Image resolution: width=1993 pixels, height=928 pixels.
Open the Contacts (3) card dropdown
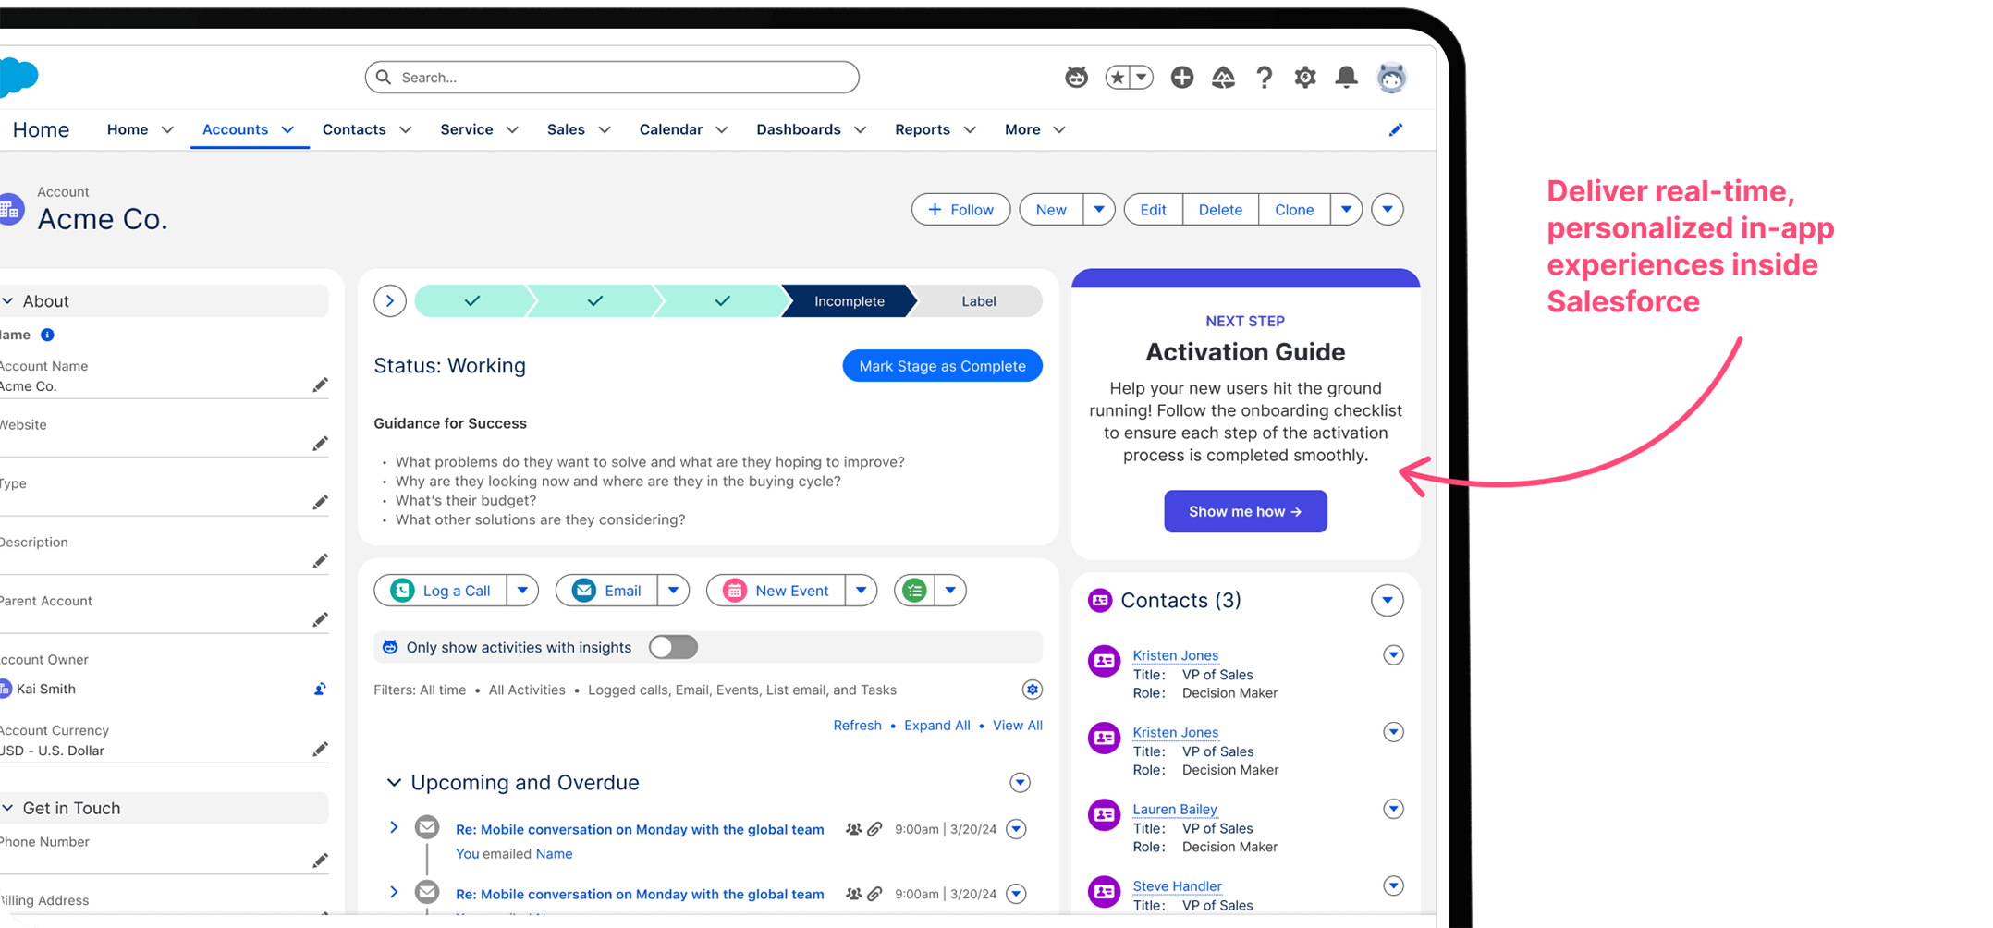1387,601
